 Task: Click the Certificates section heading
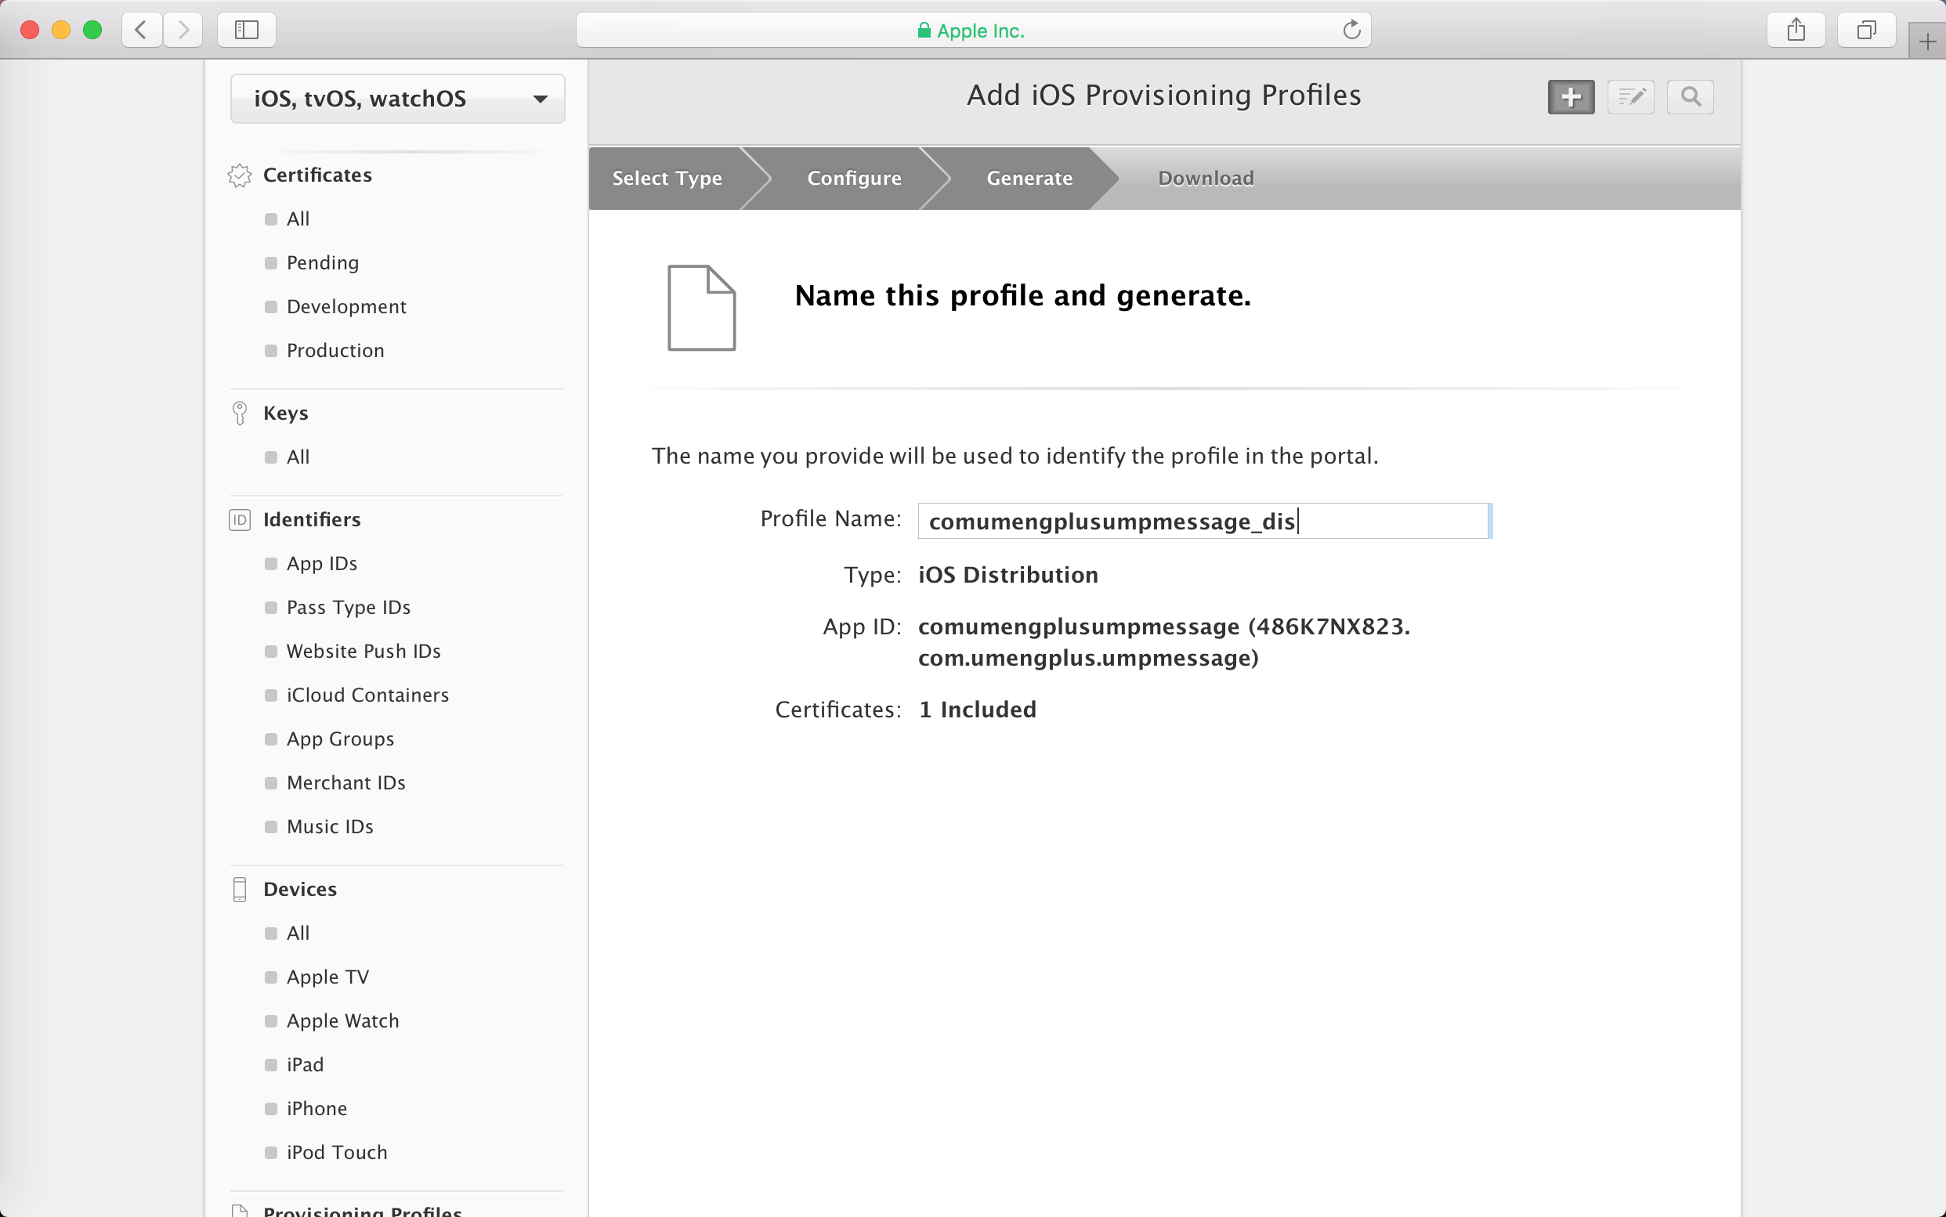pos(317,175)
